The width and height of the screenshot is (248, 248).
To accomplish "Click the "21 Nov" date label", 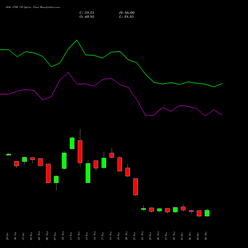I will point(134,236).
